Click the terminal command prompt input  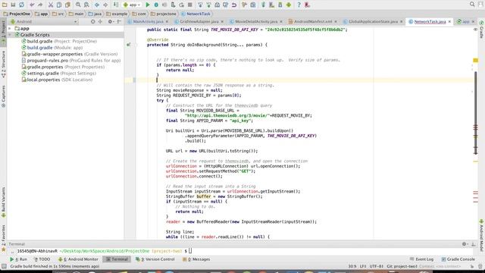[x=190, y=251]
